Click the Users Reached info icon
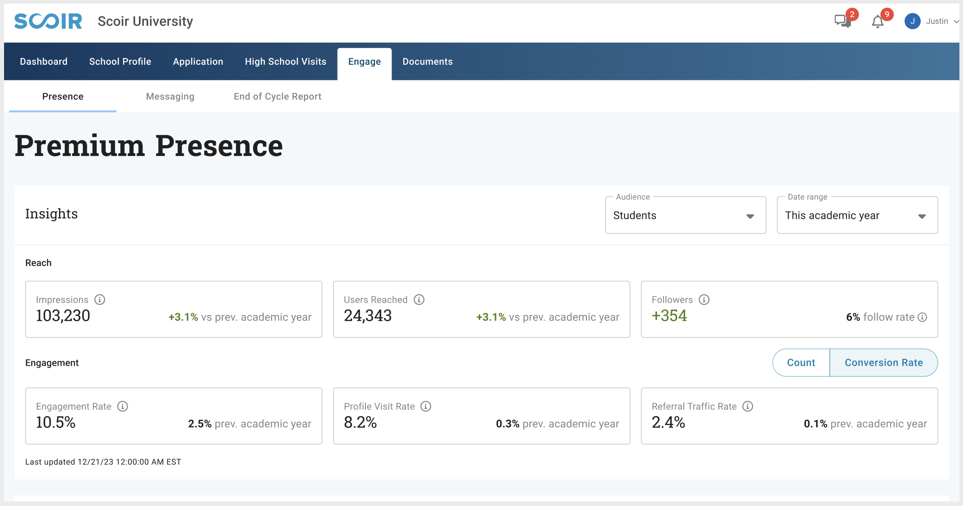Image resolution: width=963 pixels, height=506 pixels. (x=419, y=300)
